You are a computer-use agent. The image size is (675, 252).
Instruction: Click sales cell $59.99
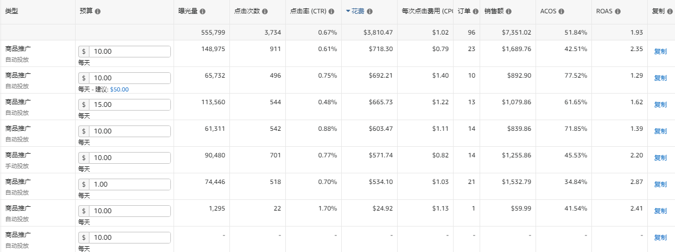[x=520, y=208]
